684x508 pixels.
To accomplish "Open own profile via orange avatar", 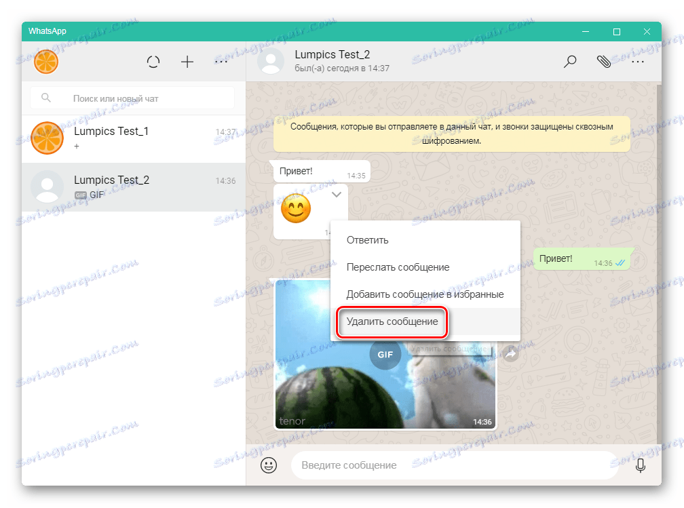I will (x=46, y=62).
